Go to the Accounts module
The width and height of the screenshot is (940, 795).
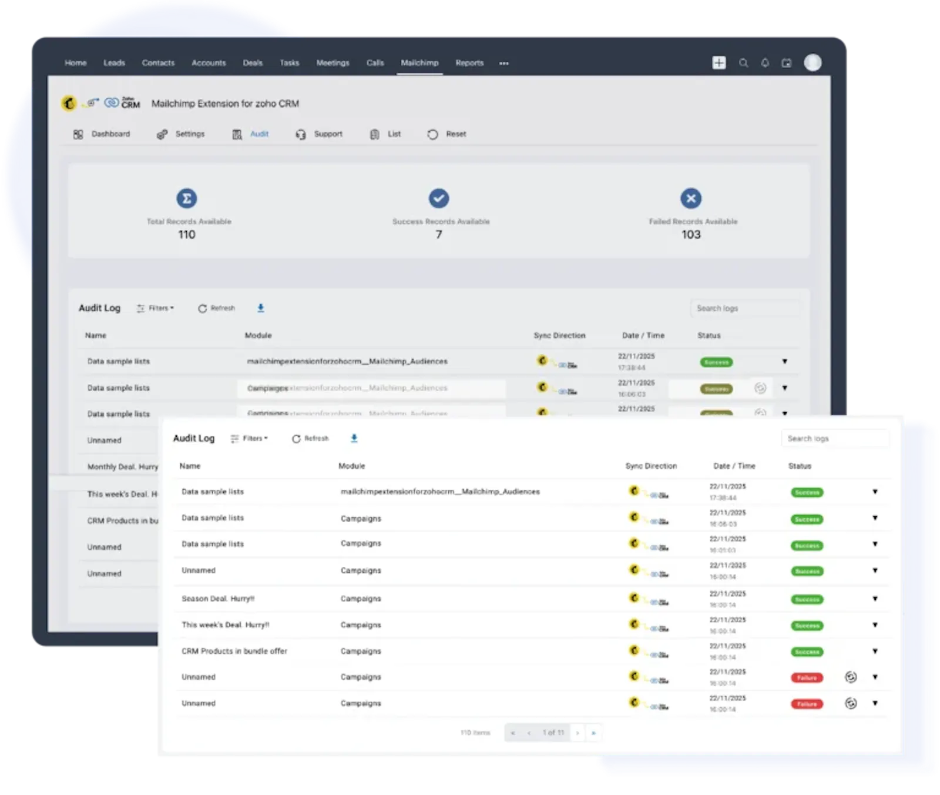(209, 63)
